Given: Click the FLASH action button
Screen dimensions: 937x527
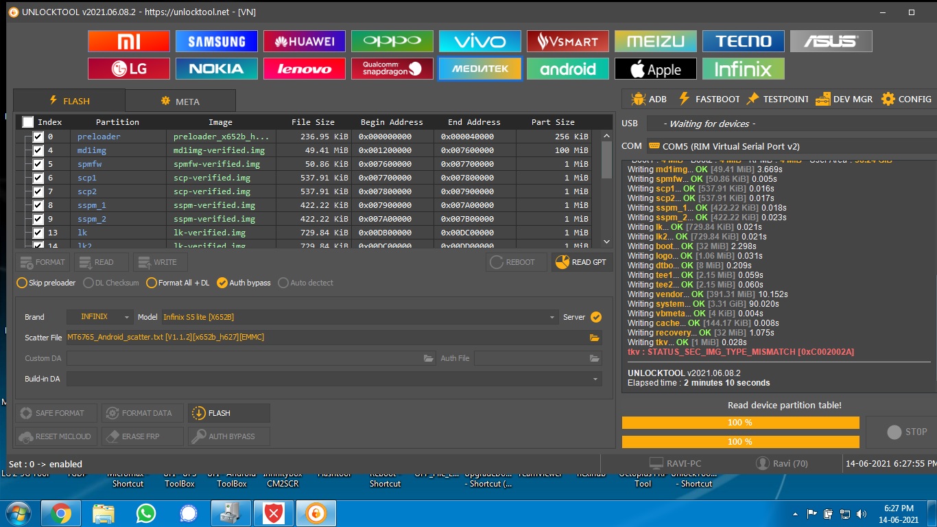Looking at the screenshot, I should 229,413.
